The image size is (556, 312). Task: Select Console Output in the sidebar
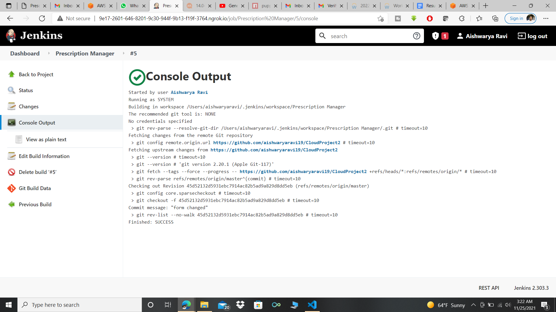pos(37,122)
